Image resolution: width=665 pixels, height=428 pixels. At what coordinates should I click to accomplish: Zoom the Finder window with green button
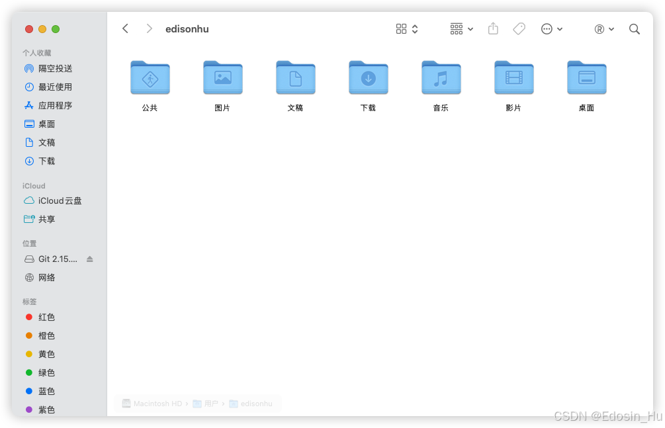tap(56, 29)
